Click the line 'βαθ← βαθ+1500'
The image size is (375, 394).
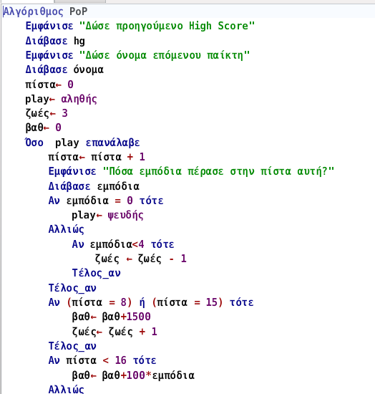pos(111,317)
